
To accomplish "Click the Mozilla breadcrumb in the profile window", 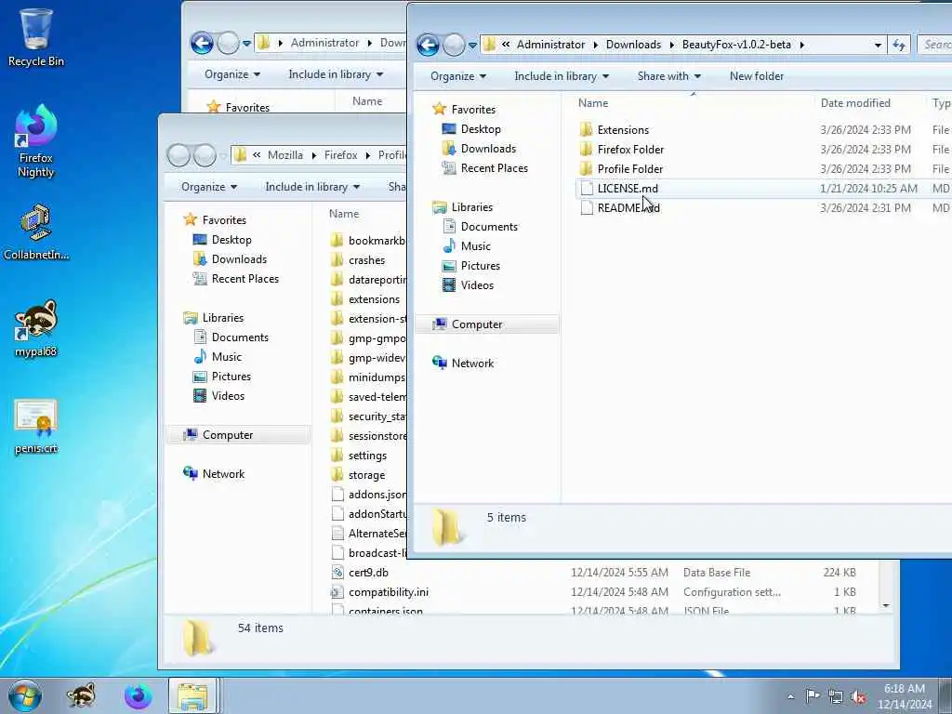I will [x=284, y=155].
